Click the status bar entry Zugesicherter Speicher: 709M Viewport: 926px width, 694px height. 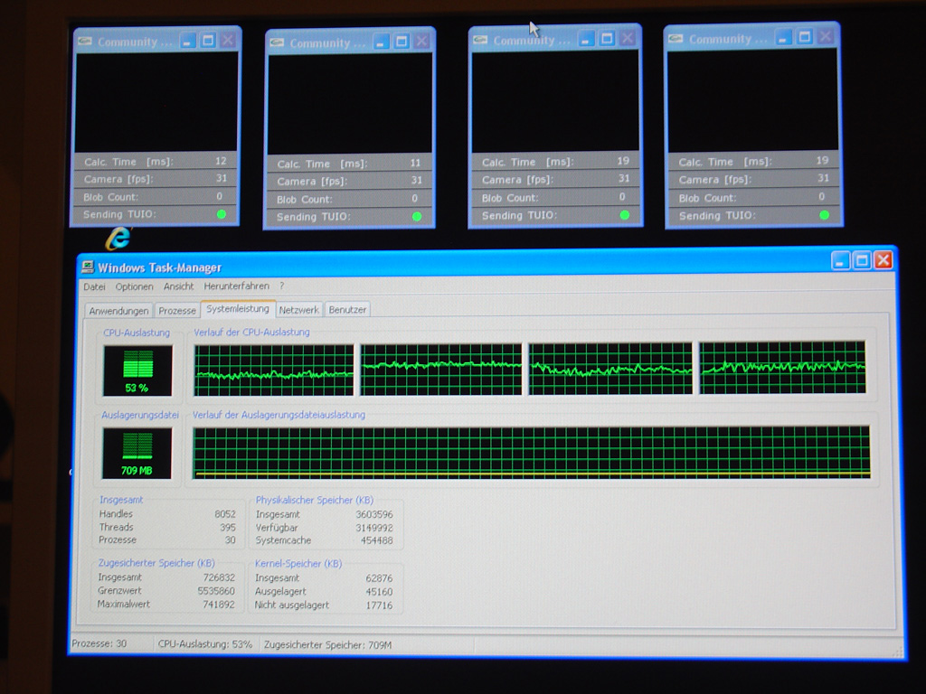click(327, 645)
